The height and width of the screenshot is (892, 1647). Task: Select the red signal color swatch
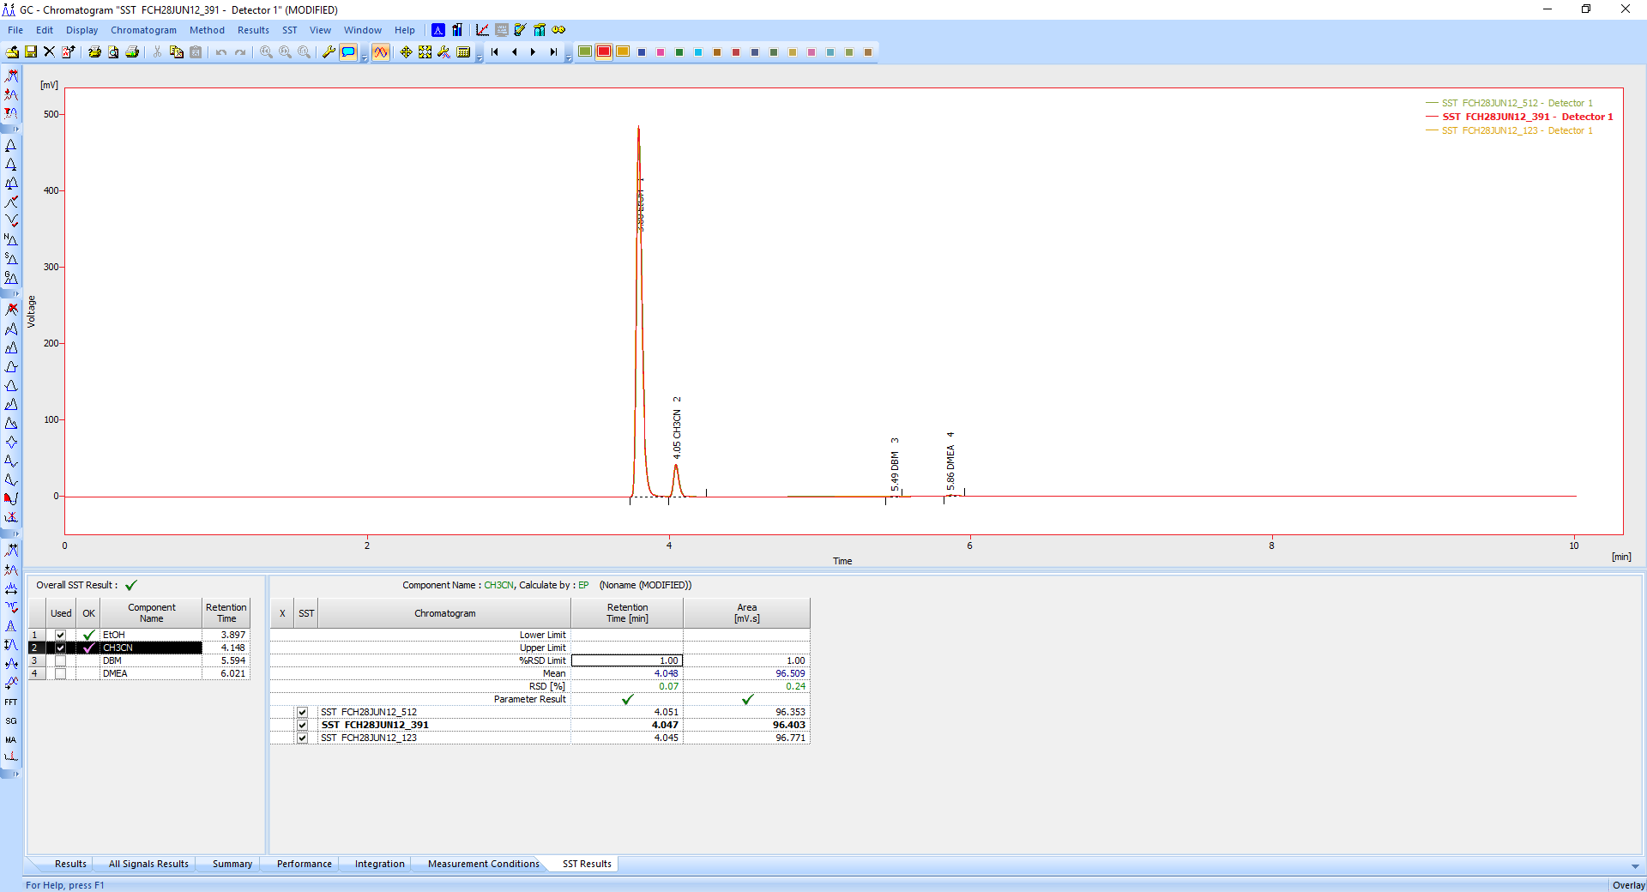pyautogui.click(x=604, y=52)
